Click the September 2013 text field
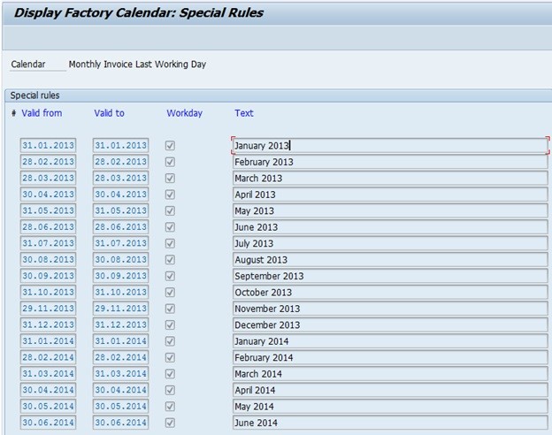This screenshot has width=552, height=435. [x=390, y=276]
